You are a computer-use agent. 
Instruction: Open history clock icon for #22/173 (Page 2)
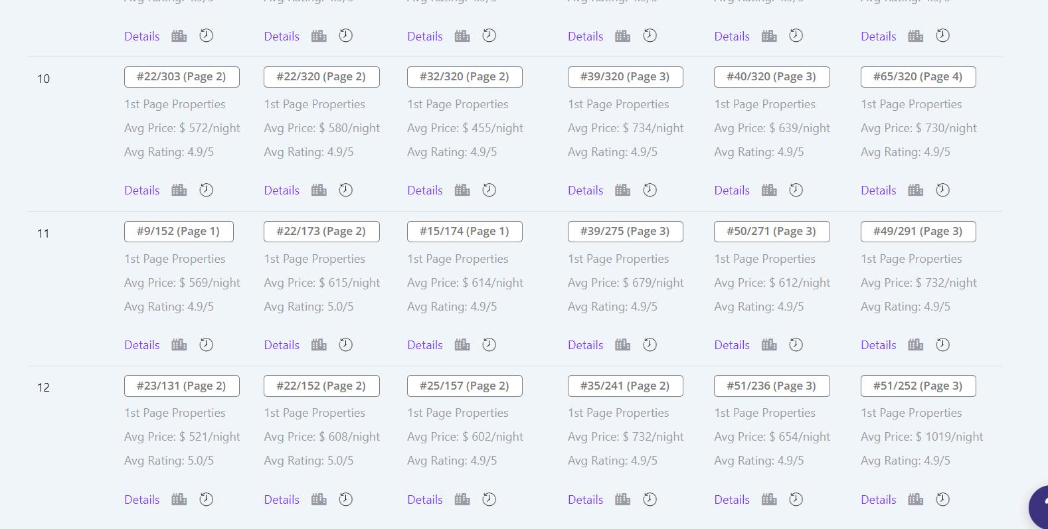coord(346,344)
